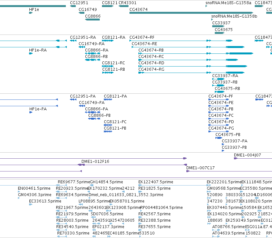Select EST EK222201.5prime
This screenshot has width=272, height=238.
tap(224, 182)
